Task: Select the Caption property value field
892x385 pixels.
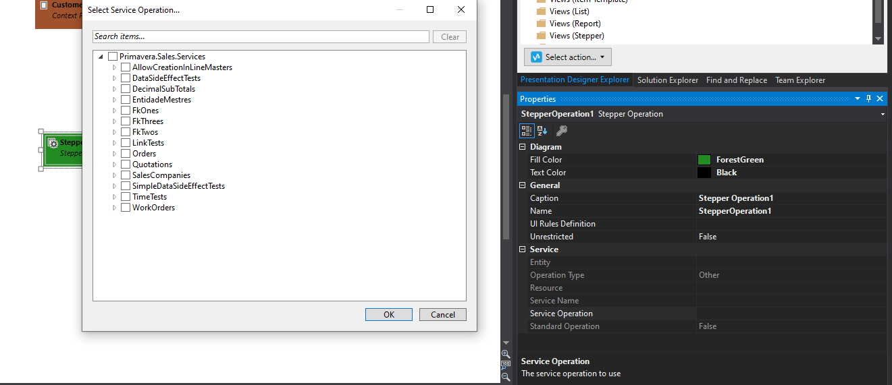Action: pos(791,198)
